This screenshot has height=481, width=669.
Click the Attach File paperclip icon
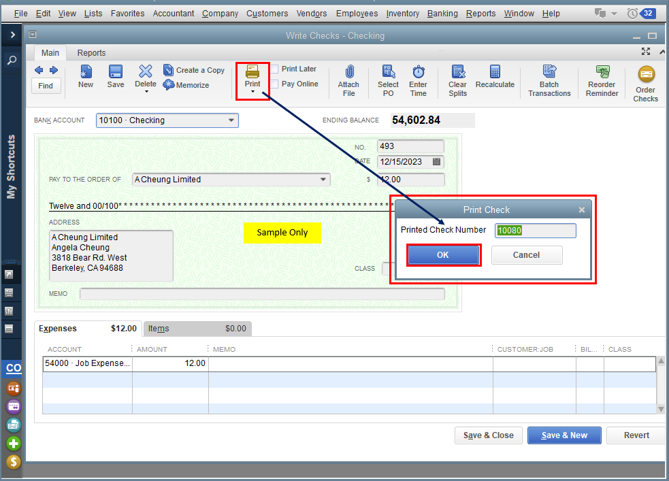pos(348,72)
